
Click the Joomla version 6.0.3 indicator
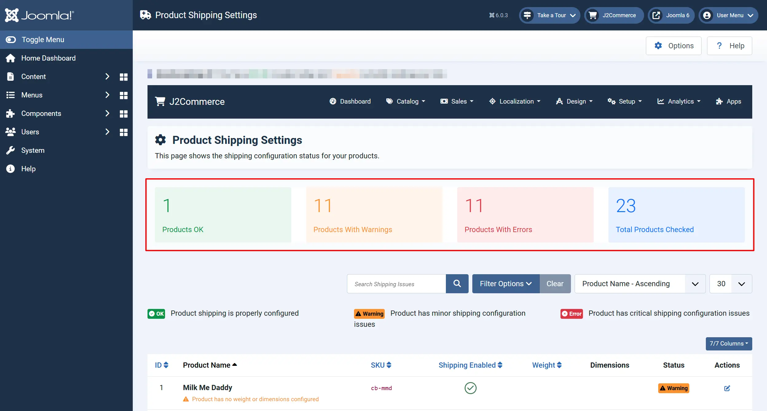(498, 15)
